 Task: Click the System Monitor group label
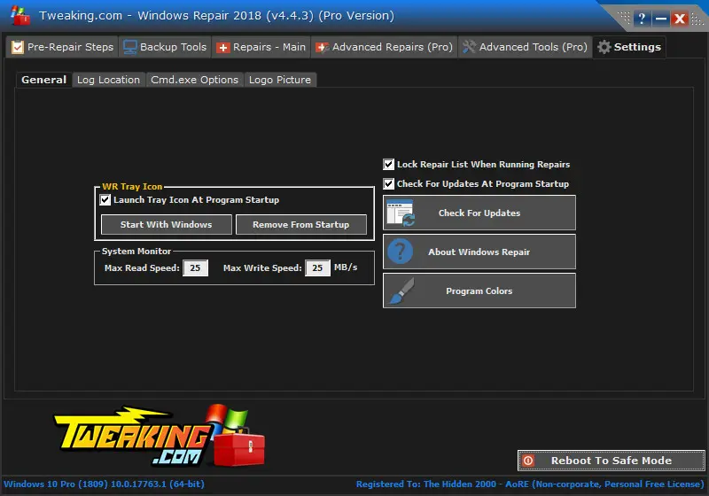coord(136,252)
